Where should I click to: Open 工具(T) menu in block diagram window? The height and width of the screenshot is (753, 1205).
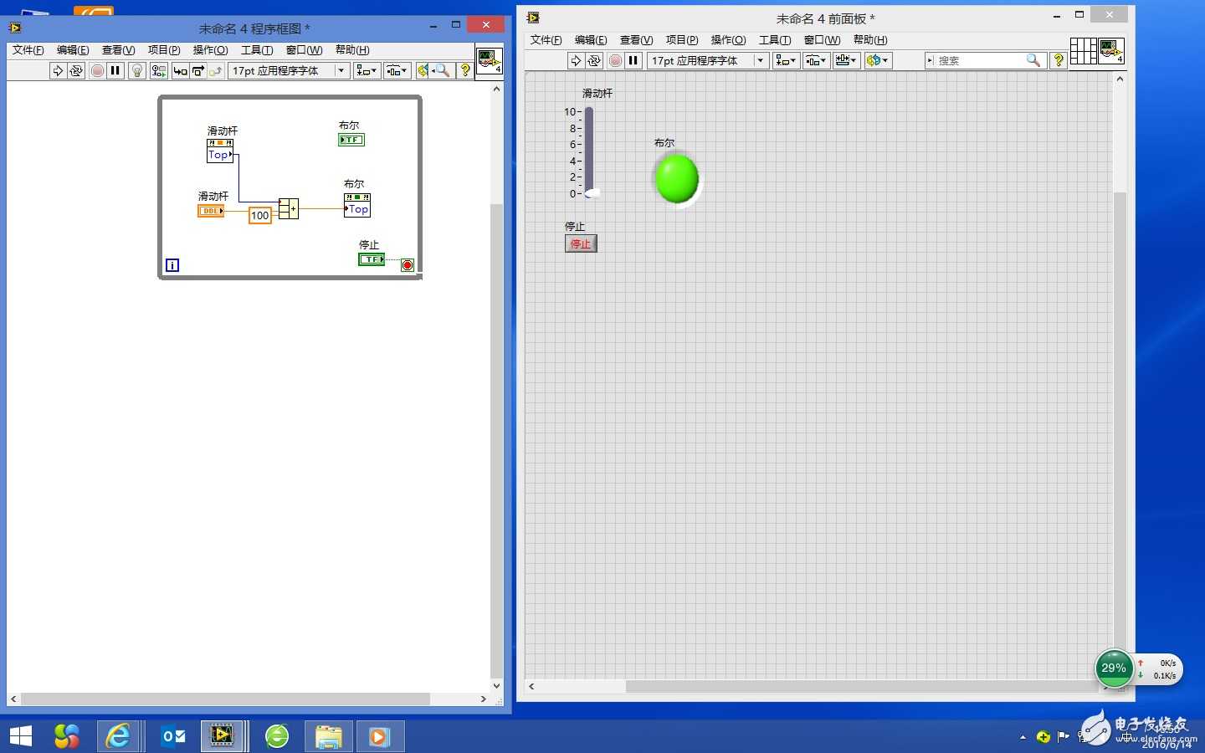tap(257, 50)
